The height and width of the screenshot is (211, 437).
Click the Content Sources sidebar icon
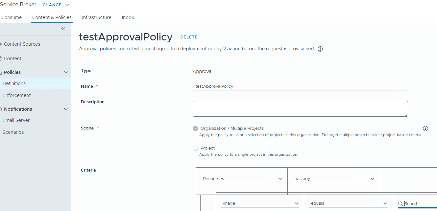coord(1,44)
